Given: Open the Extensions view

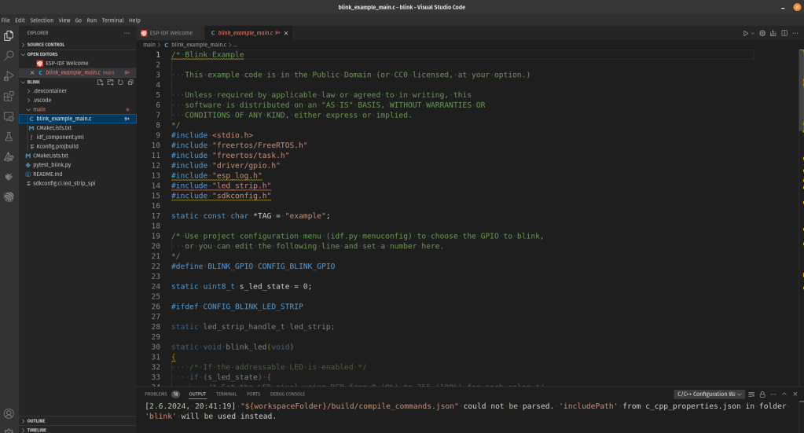Looking at the screenshot, I should coord(9,97).
